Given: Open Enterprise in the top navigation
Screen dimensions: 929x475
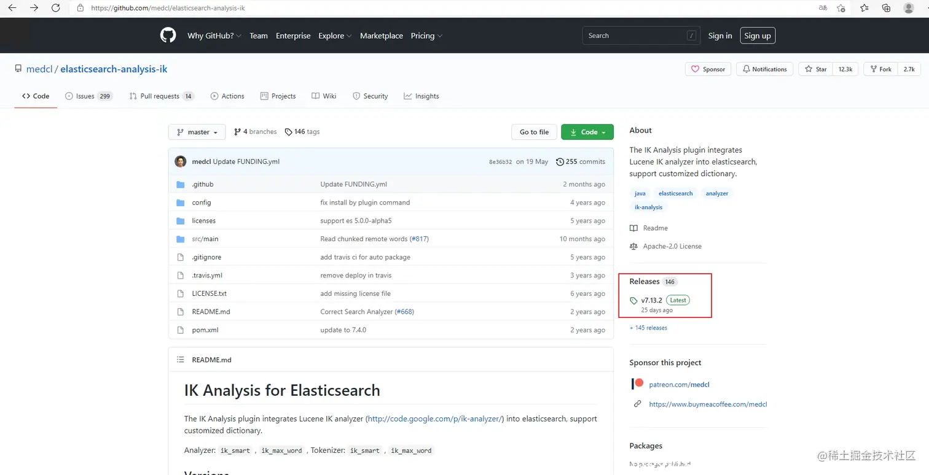Looking at the screenshot, I should pos(293,36).
